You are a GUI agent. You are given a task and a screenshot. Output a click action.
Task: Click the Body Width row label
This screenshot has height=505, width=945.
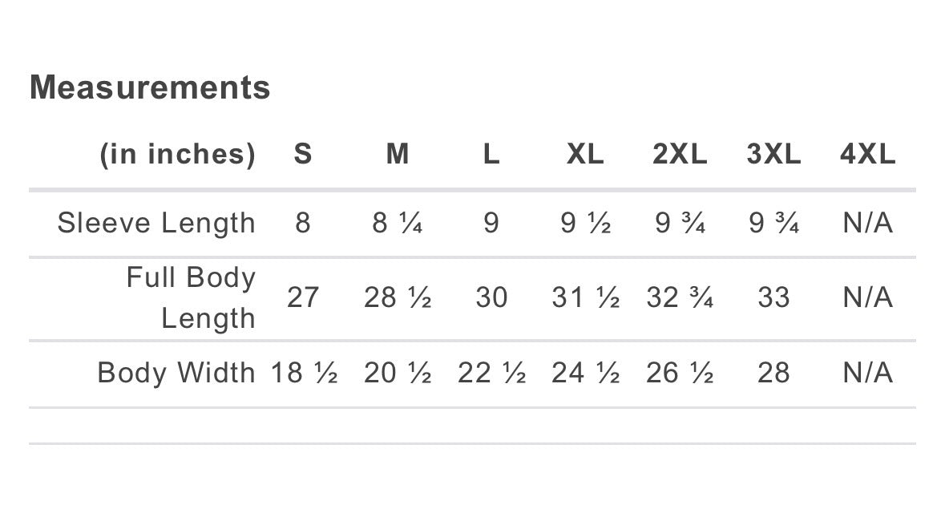tap(176, 373)
